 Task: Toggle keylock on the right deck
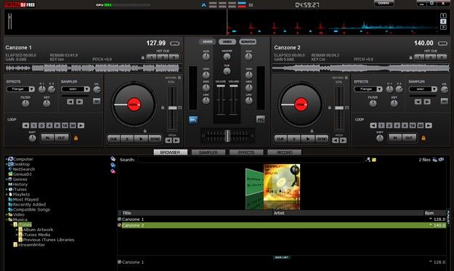click(x=346, y=78)
